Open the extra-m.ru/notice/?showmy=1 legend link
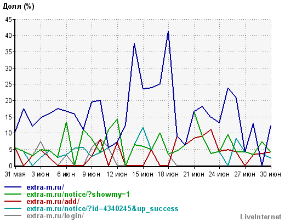This screenshot has width=285, height=222. pos(78,194)
